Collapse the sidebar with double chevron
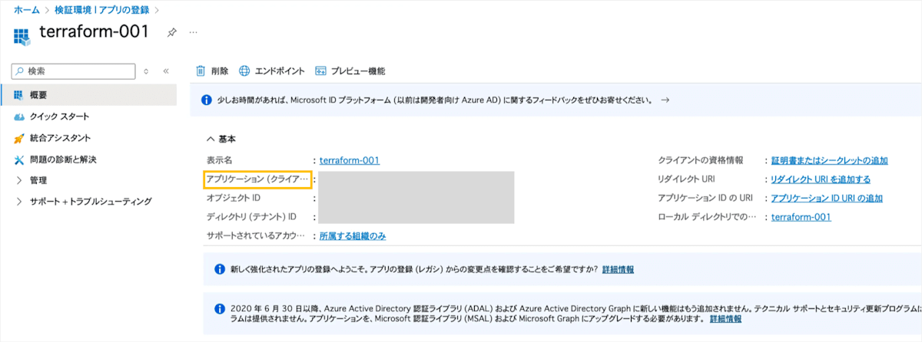922x342 pixels. 166,71
